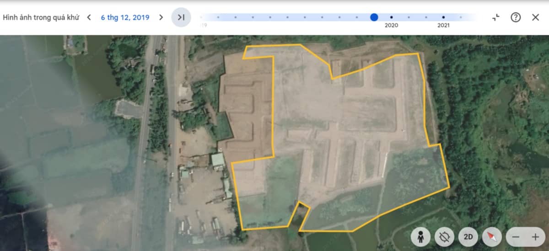549x251 pixels.
Task: Select the timeline dot above the 2021 label
Action: (443, 17)
